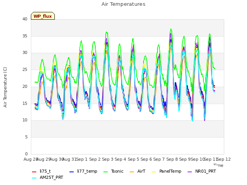Screen dimensions: 247x185
Task: Click the Air Temperature (C) axis label
Action: (5, 87)
